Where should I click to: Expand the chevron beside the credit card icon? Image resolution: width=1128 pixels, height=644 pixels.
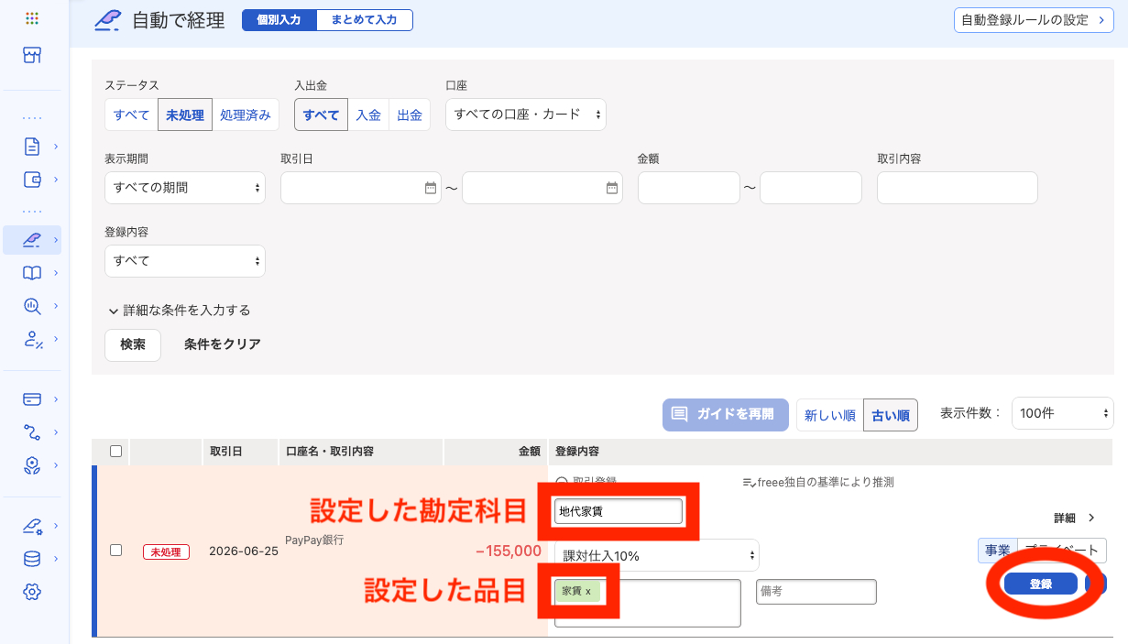point(56,399)
